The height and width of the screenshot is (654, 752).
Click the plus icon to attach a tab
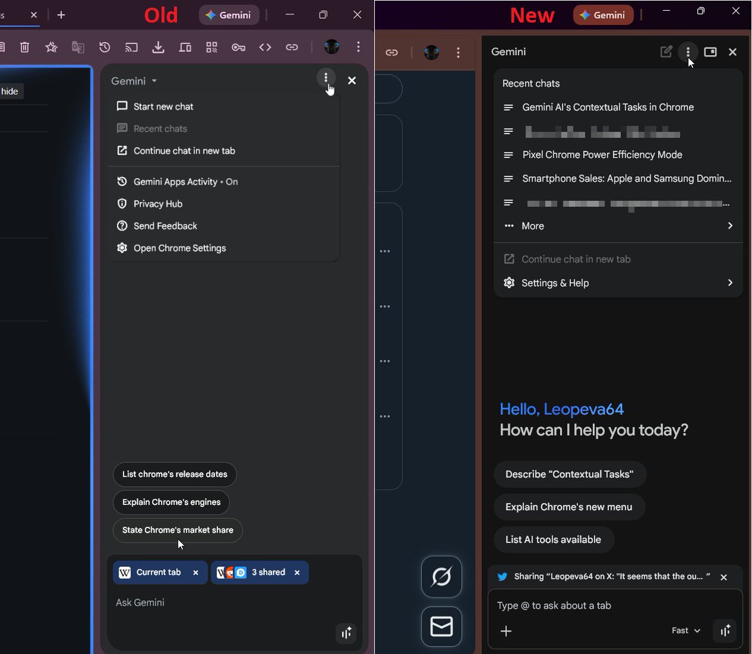tap(506, 631)
